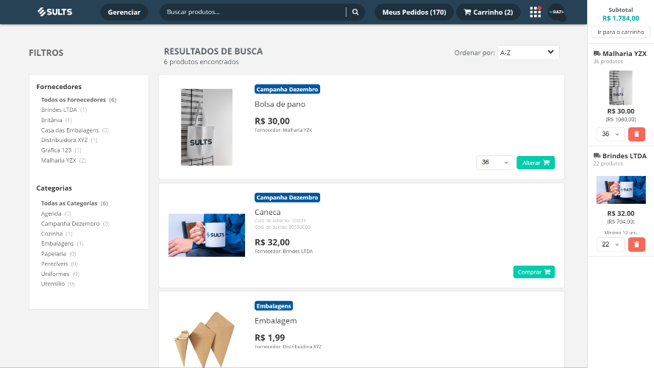The width and height of the screenshot is (654, 368).
Task: Filter by category Papelaria
Action: click(x=58, y=254)
